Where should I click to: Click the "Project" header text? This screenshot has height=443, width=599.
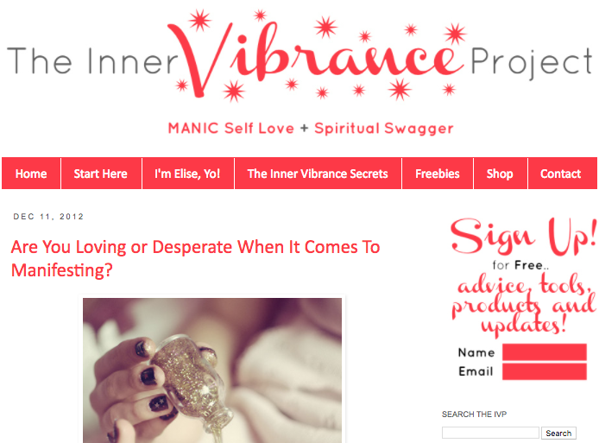532,62
